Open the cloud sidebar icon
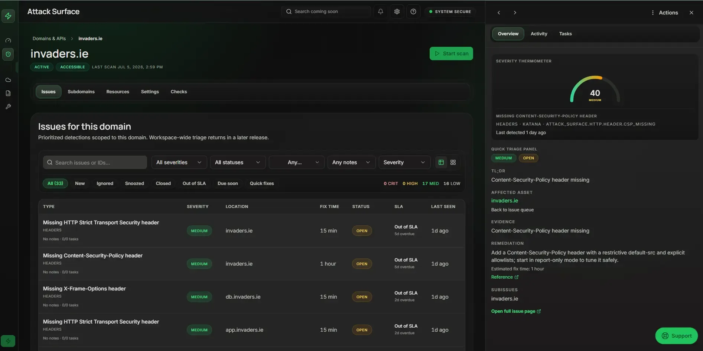This screenshot has height=351, width=703. pyautogui.click(x=8, y=80)
